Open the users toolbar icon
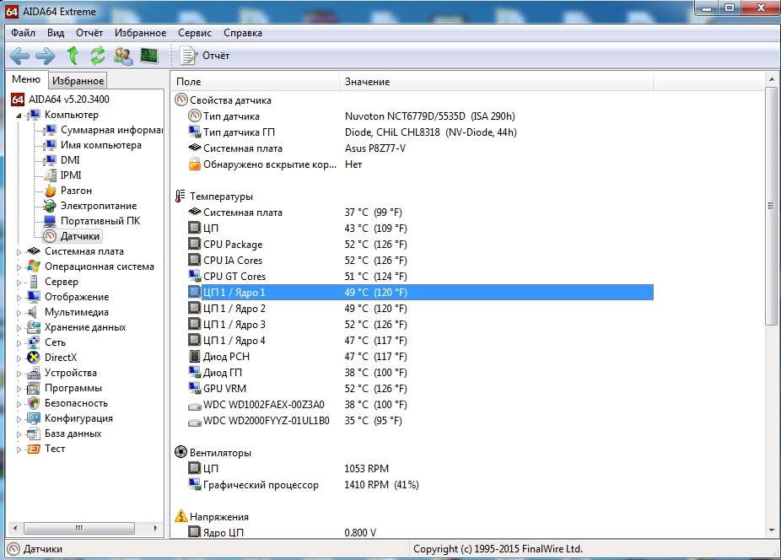Screen dimensions: 781x560 point(123,56)
